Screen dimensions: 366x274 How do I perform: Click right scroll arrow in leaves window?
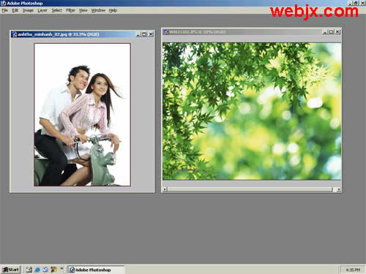click(339, 189)
